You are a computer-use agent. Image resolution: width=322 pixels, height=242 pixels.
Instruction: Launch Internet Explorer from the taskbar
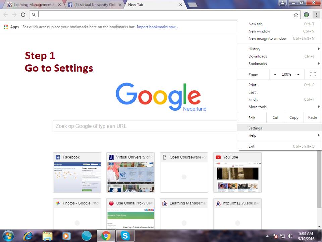(x=28, y=236)
